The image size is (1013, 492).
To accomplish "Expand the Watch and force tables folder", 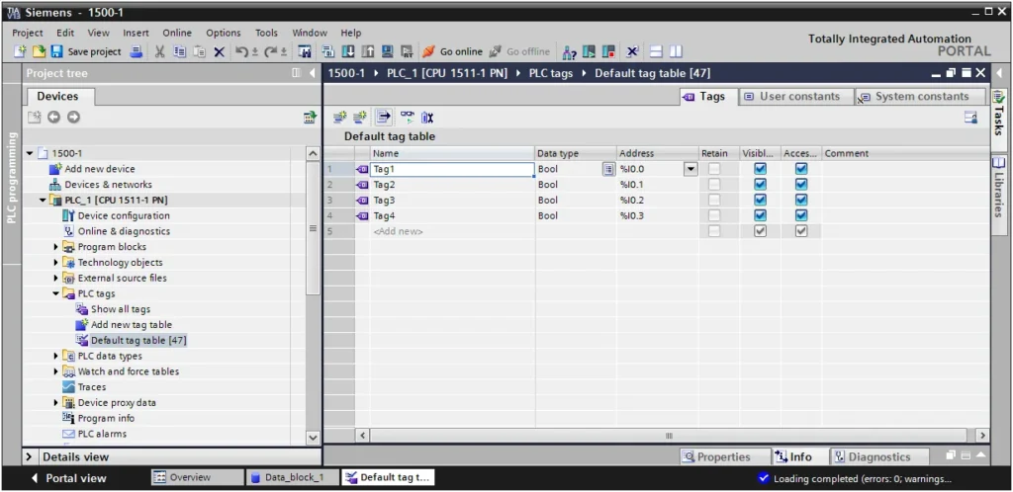I will [x=56, y=371].
